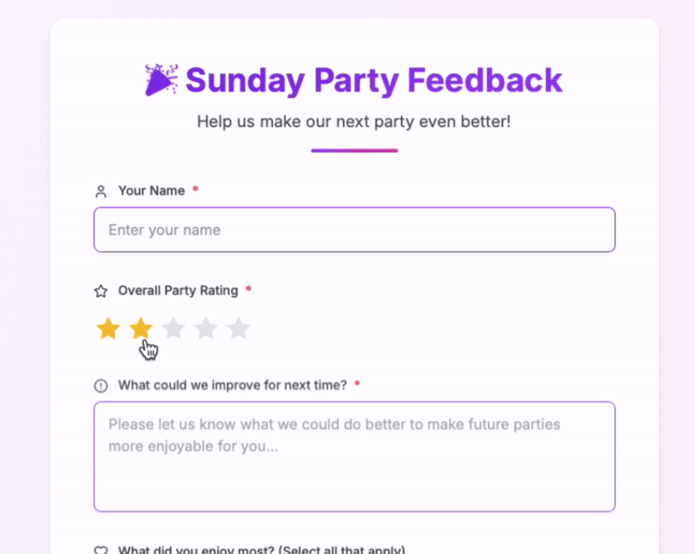Click into the improvement feedback text area
Screen dimensions: 695x554
[x=354, y=456]
